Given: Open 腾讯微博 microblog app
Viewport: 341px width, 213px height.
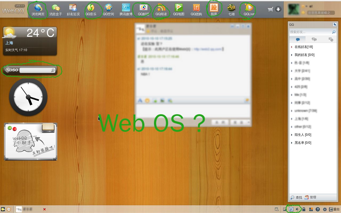Looking at the screenshot, I should tap(126, 10).
